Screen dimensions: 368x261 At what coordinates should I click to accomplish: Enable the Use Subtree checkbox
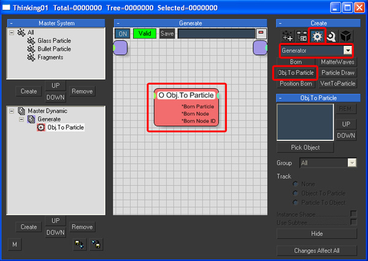pos(353,222)
